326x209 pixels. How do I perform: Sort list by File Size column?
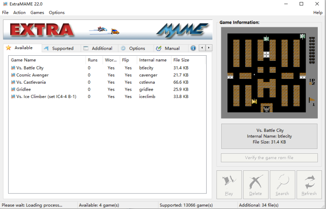click(x=181, y=60)
